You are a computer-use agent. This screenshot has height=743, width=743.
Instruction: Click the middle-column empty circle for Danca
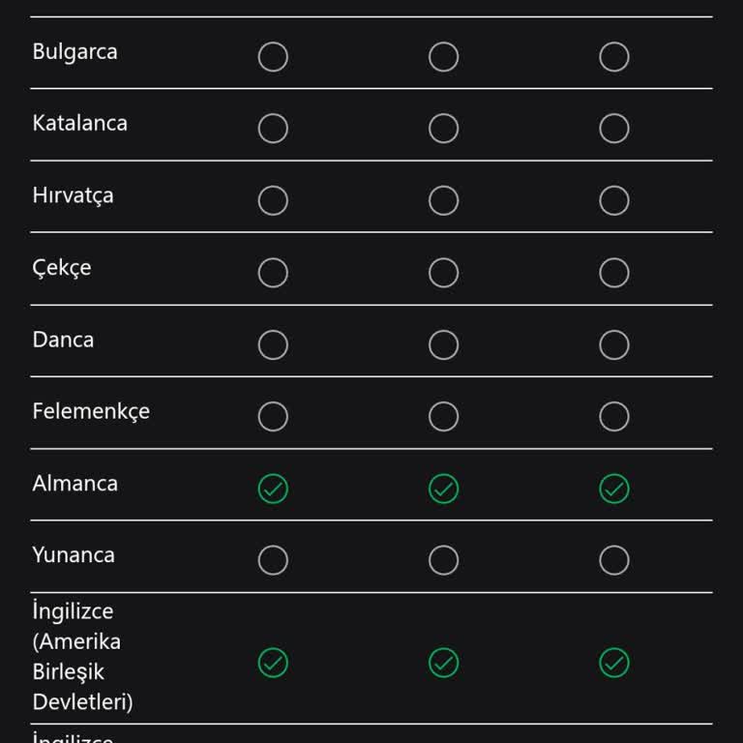coord(443,344)
